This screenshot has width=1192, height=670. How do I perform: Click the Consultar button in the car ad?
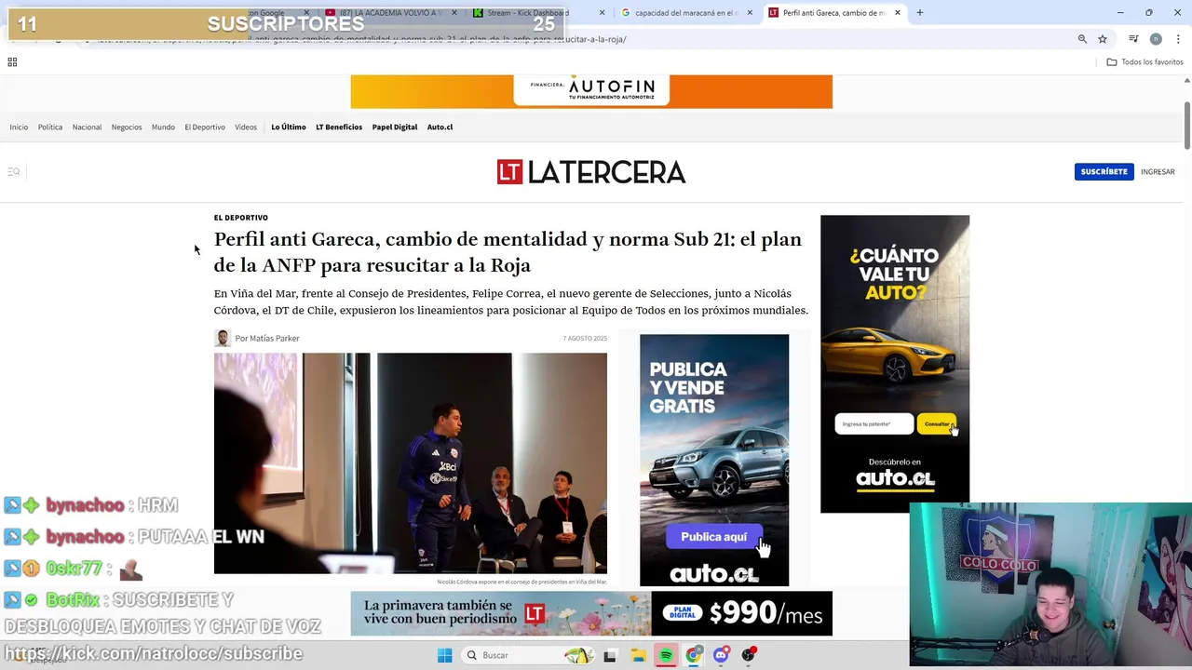coord(937,424)
